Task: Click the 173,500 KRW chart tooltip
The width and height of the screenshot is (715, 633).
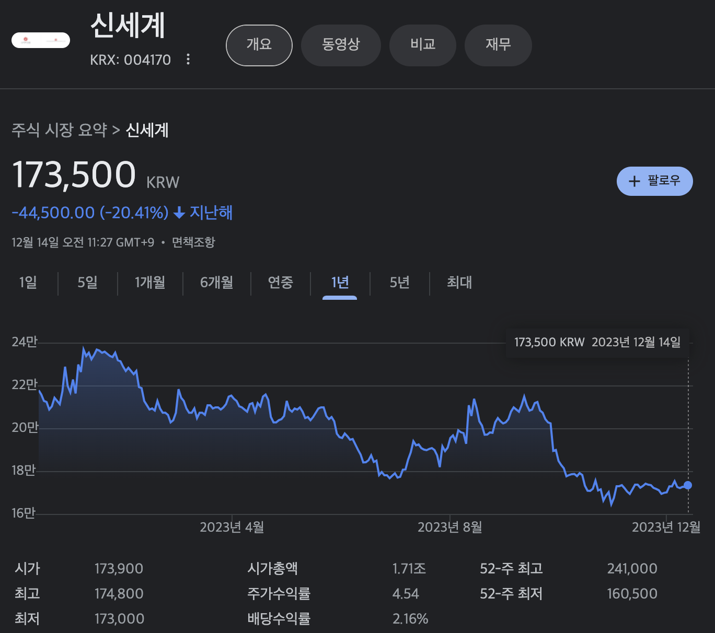Action: (597, 343)
